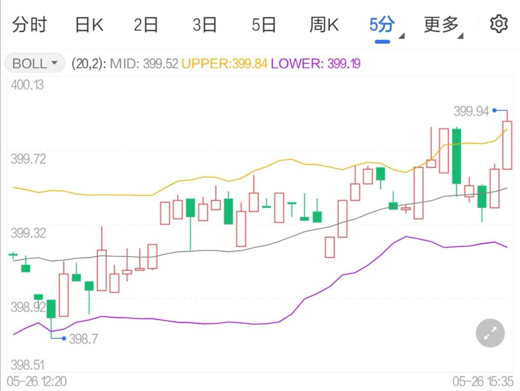Select the 2日 chart tab
The image size is (520, 391).
pos(146,25)
